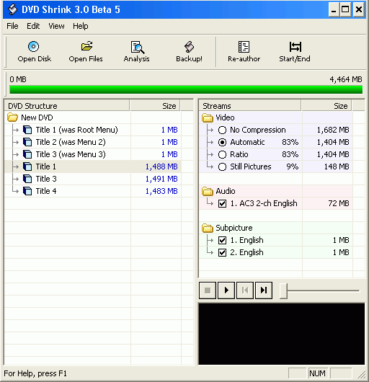
Task: Skip to next chapter in preview
Action: pyautogui.click(x=264, y=290)
